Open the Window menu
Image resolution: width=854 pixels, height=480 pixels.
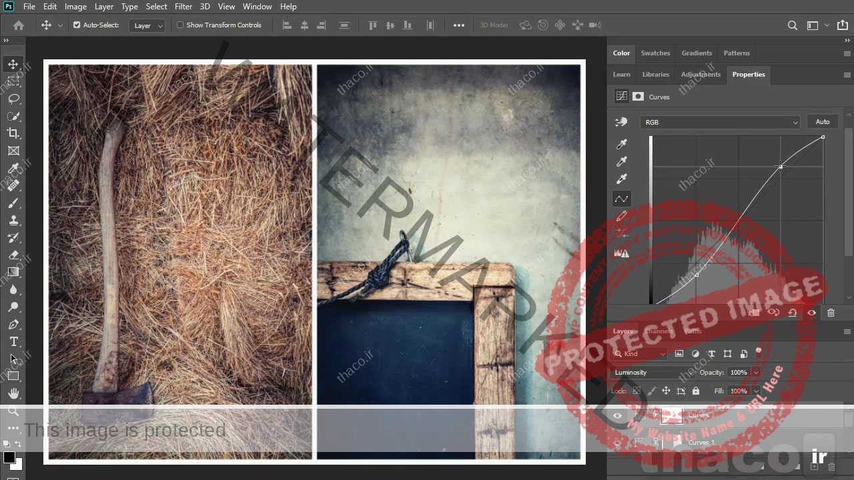tap(257, 7)
